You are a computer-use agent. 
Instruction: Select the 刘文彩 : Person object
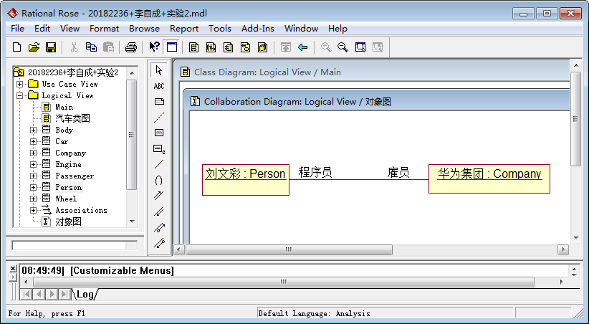coord(246,180)
